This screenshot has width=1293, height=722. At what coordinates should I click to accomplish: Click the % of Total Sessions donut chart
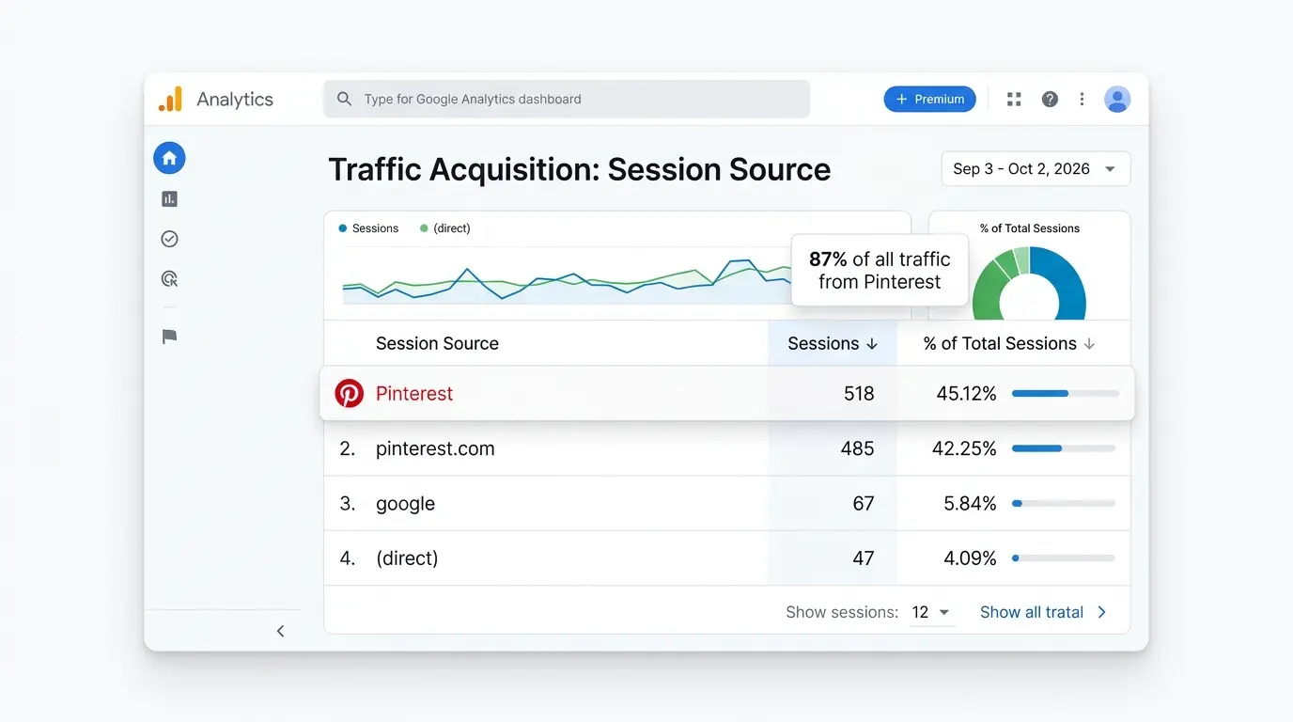(x=1029, y=283)
